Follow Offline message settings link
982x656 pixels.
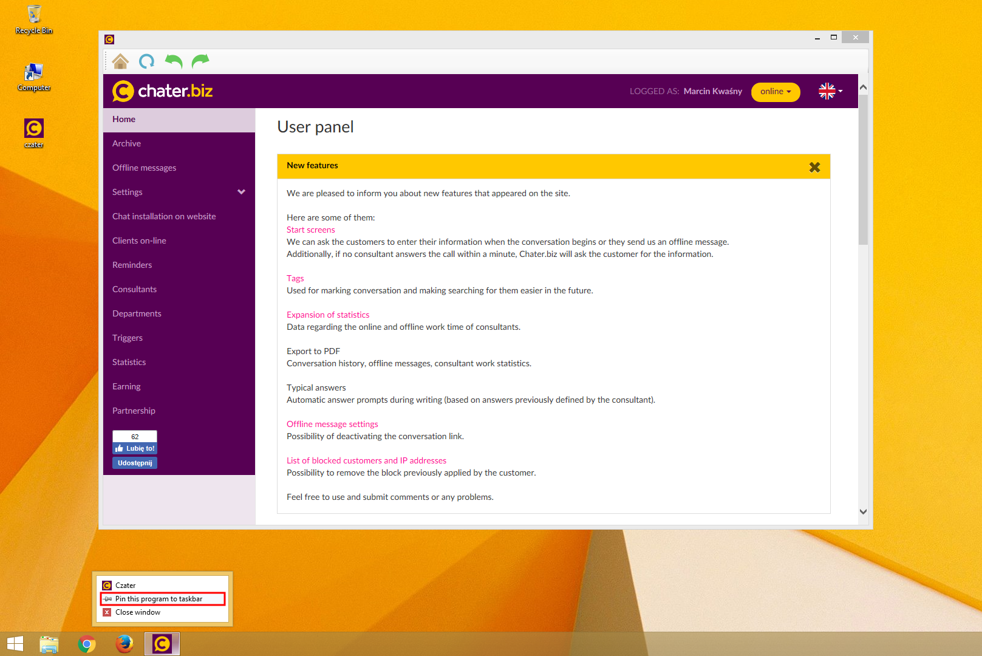coord(332,424)
